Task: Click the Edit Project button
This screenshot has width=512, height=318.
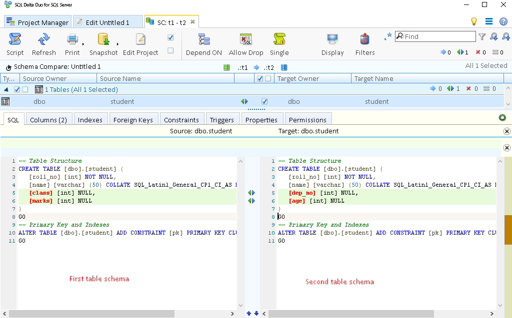Action: click(x=140, y=43)
